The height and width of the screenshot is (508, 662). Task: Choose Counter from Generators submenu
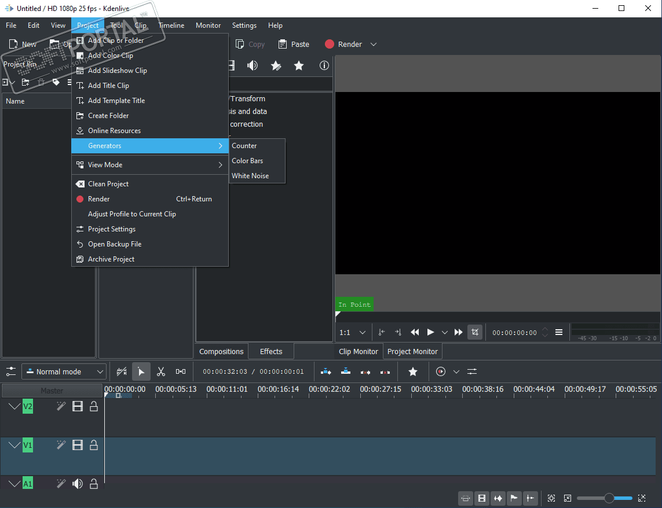(257, 146)
